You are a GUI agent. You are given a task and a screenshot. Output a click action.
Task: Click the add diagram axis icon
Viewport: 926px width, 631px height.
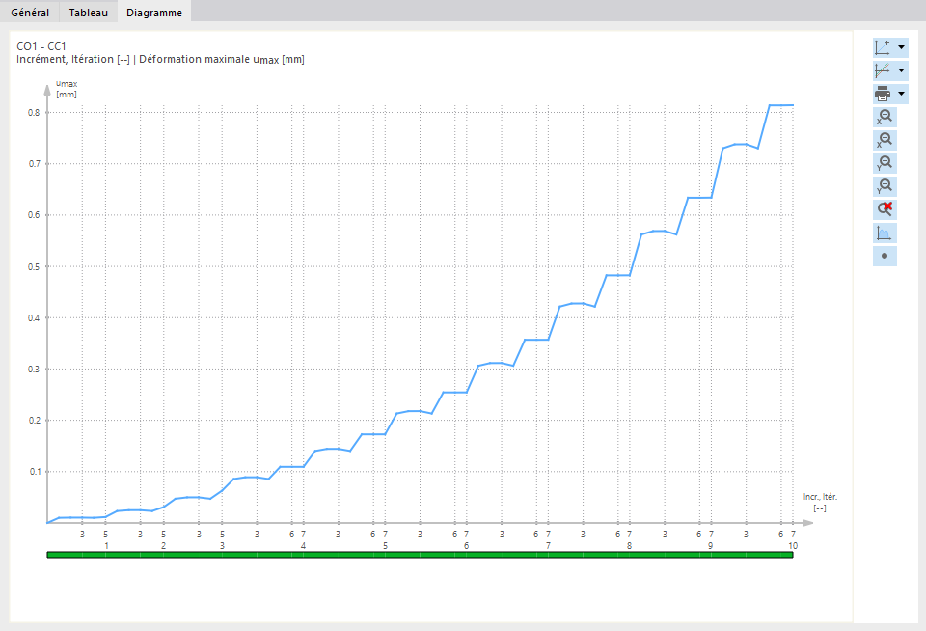pos(883,47)
